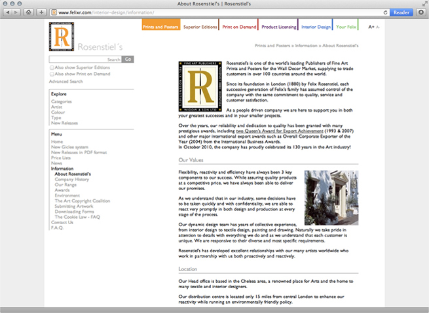Click the large Fine Art Publishers logo image
This screenshot has height=313, width=429.
200,86
